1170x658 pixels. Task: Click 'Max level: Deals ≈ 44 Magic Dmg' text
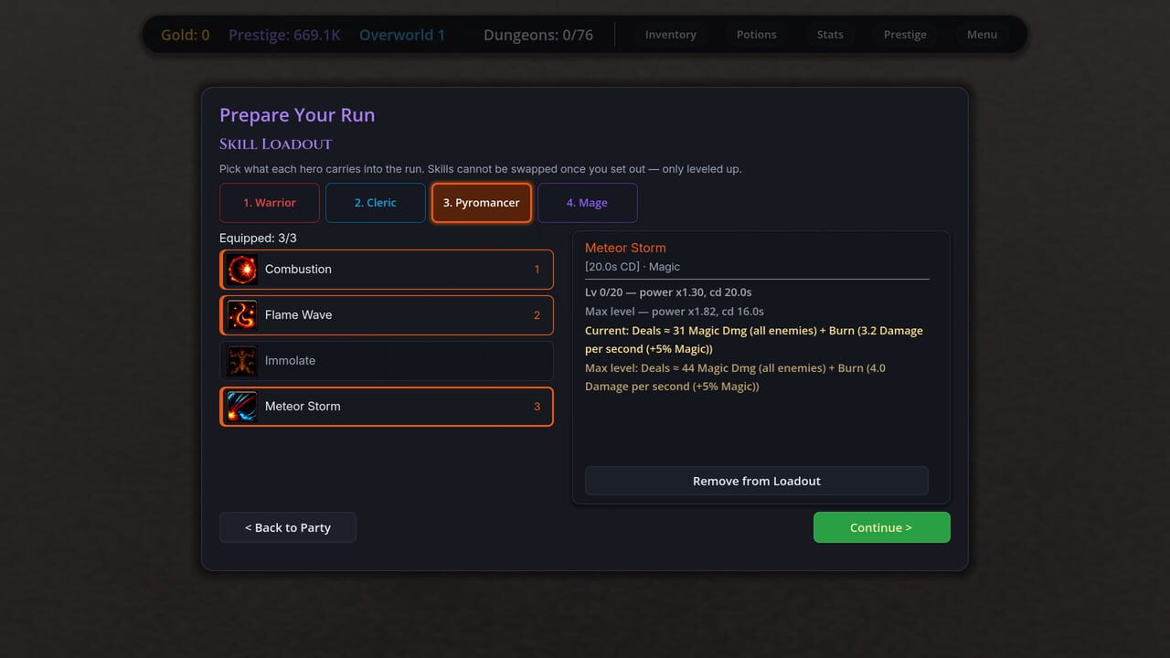(736, 377)
